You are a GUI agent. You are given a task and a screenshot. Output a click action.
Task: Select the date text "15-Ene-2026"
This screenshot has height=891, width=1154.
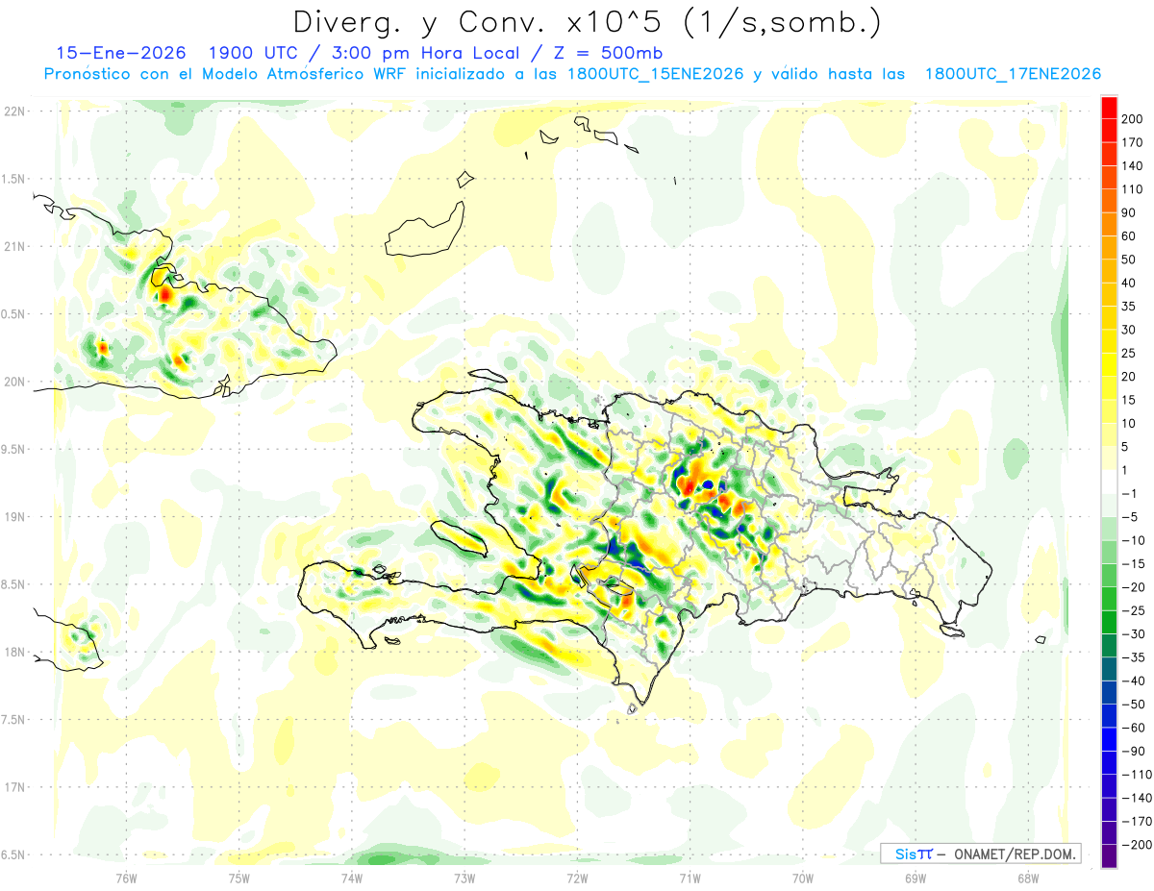(119, 53)
